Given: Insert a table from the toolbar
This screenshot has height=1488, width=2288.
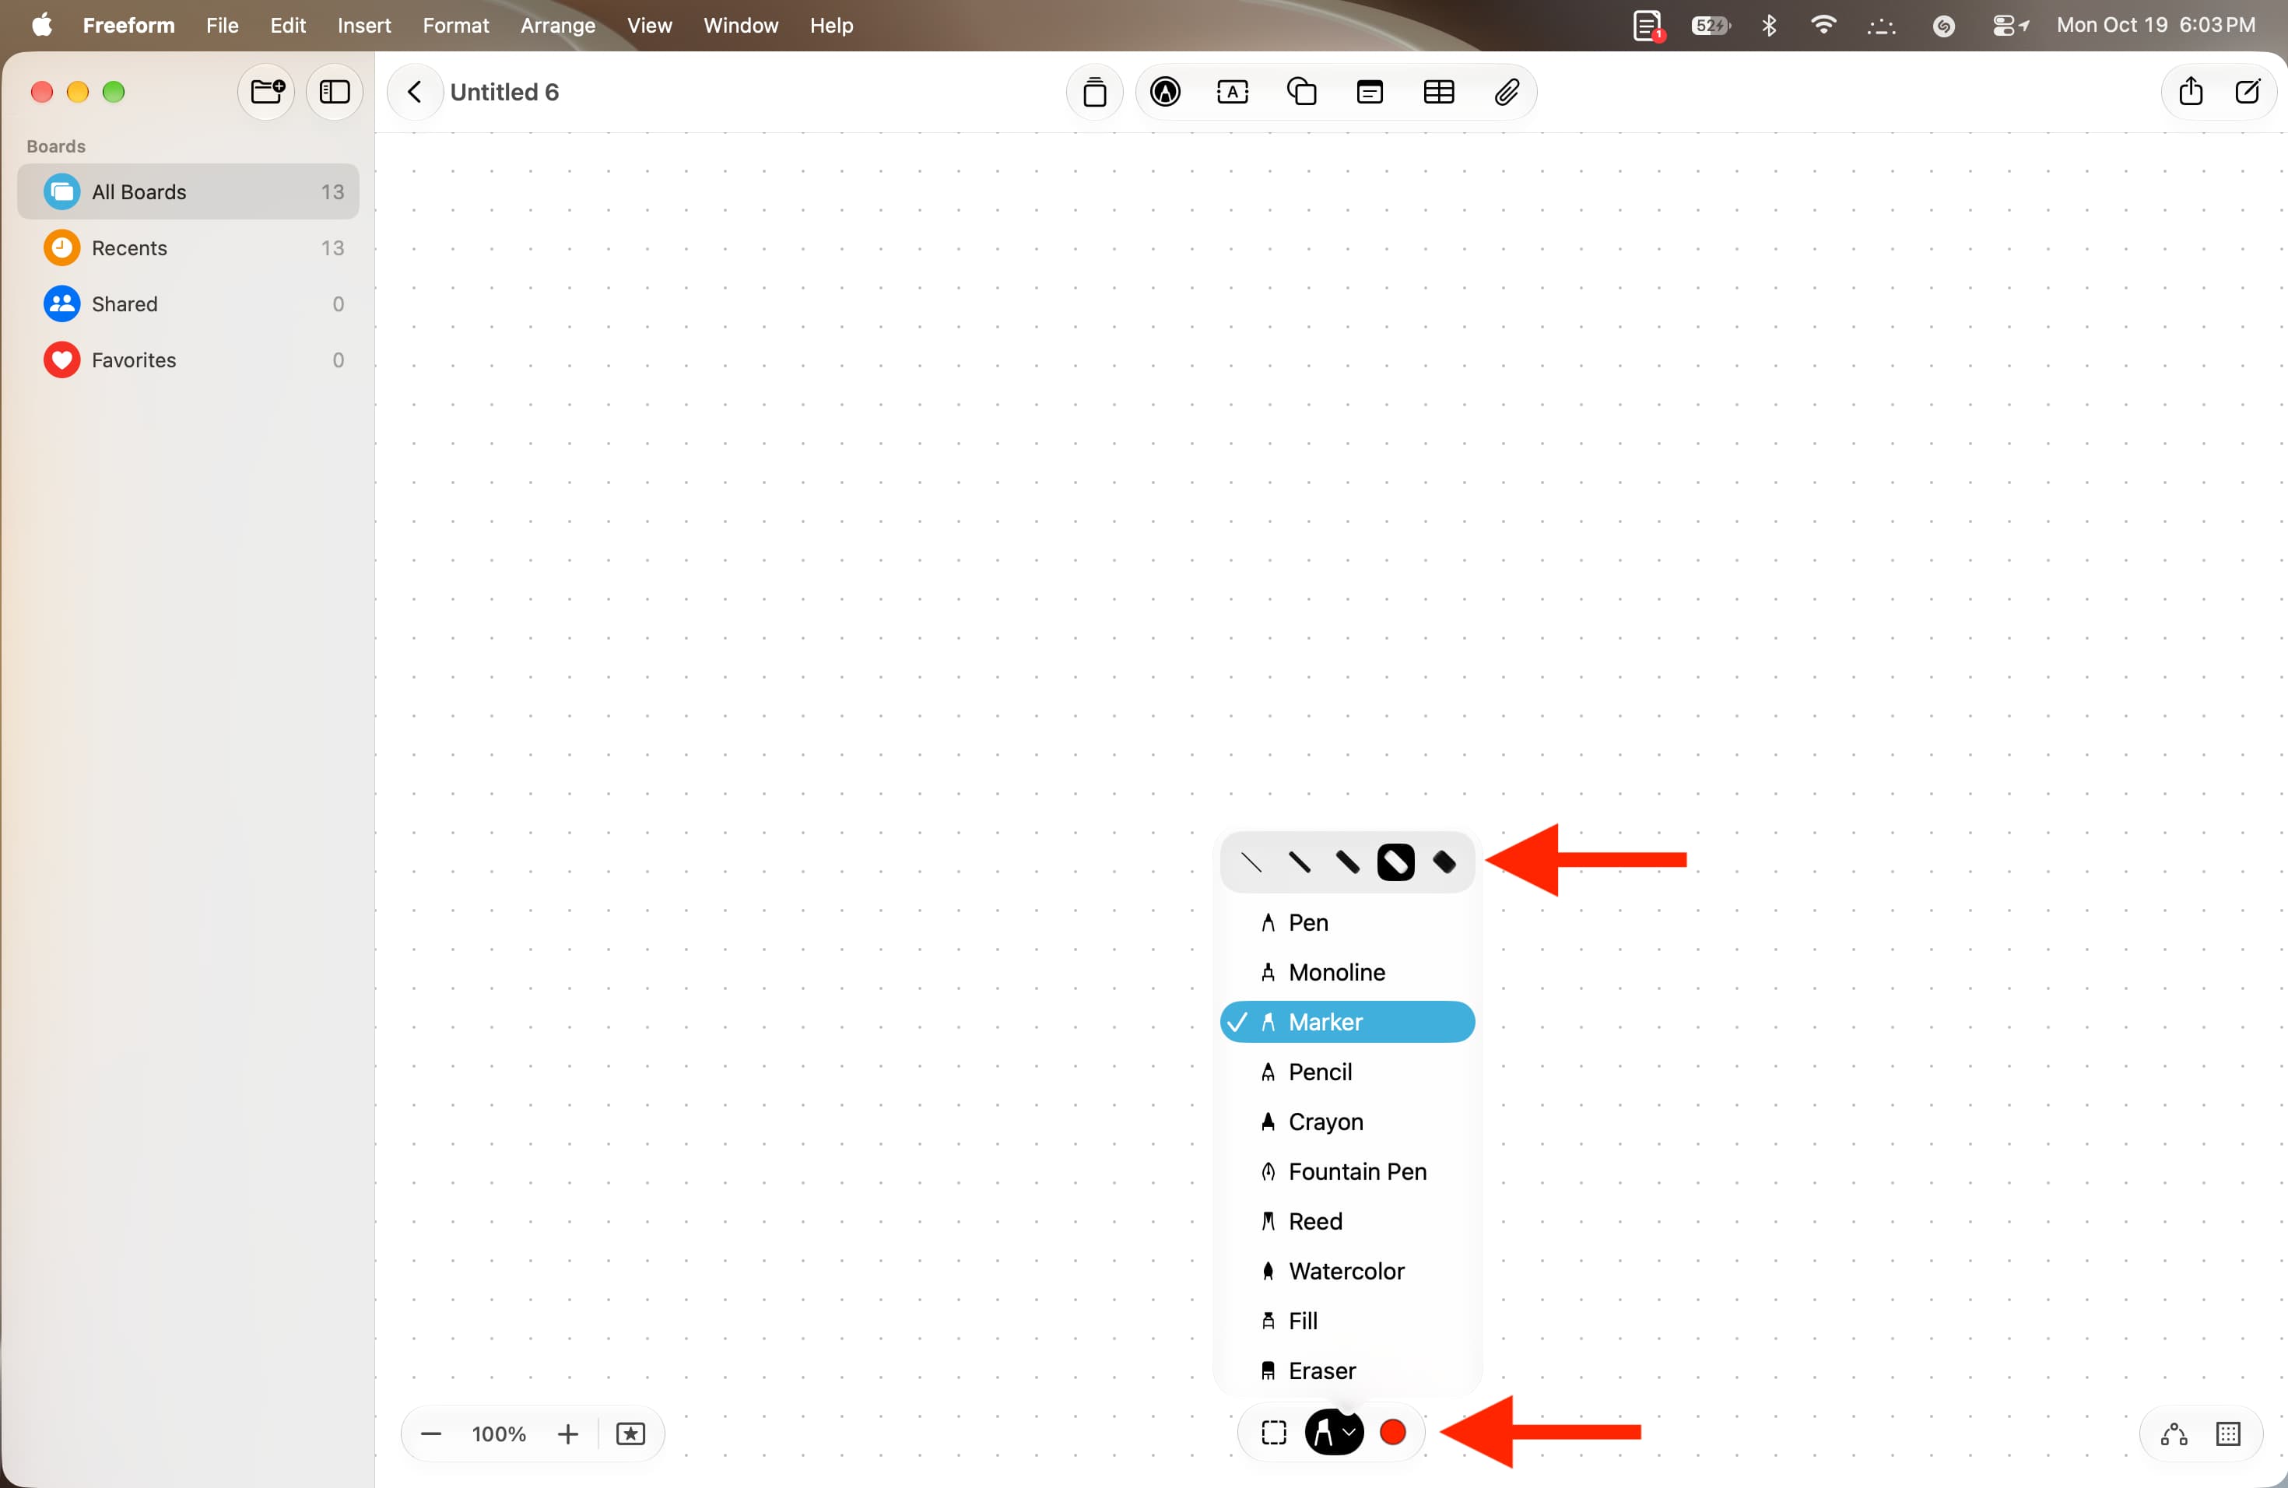Looking at the screenshot, I should pyautogui.click(x=1438, y=93).
